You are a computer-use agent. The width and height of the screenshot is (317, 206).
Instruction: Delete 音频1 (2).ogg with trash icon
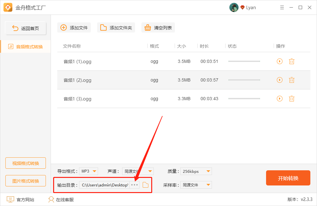click(291, 80)
